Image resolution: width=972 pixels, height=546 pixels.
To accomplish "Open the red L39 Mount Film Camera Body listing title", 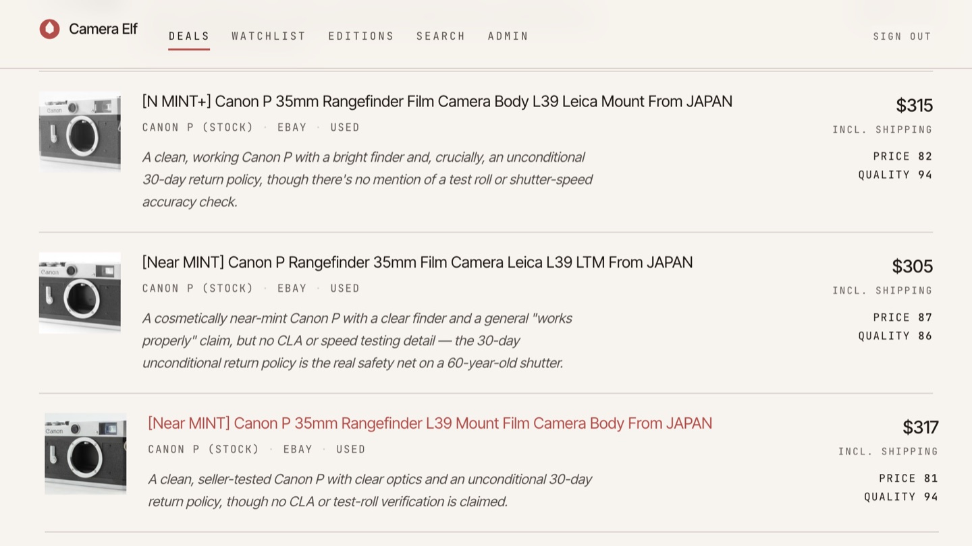I will 430,424.
